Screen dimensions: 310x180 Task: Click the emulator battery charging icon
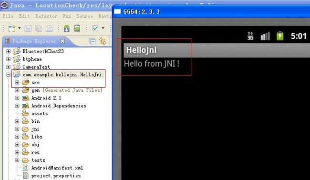(280, 36)
